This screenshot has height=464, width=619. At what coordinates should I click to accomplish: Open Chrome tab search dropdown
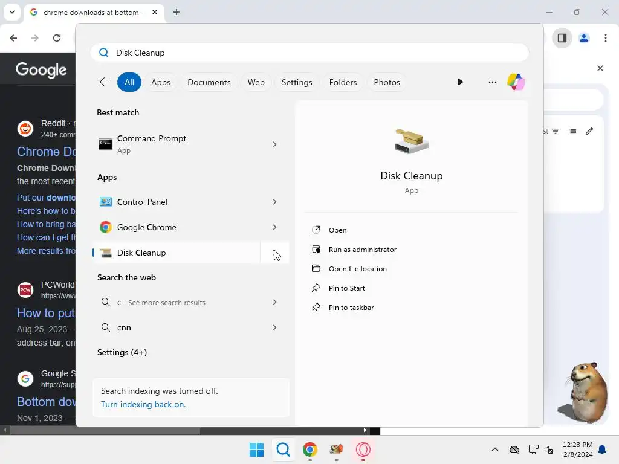pyautogui.click(x=12, y=12)
